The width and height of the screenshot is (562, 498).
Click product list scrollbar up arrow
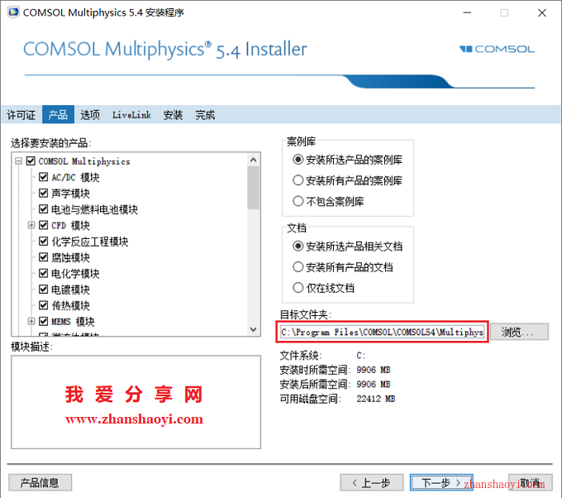(254, 160)
